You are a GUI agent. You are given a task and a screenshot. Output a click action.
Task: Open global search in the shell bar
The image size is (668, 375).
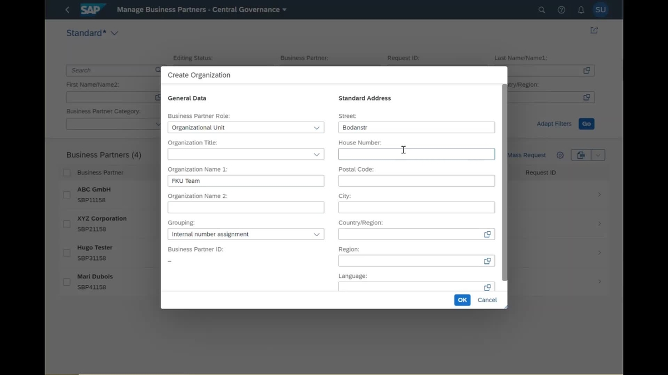click(541, 9)
